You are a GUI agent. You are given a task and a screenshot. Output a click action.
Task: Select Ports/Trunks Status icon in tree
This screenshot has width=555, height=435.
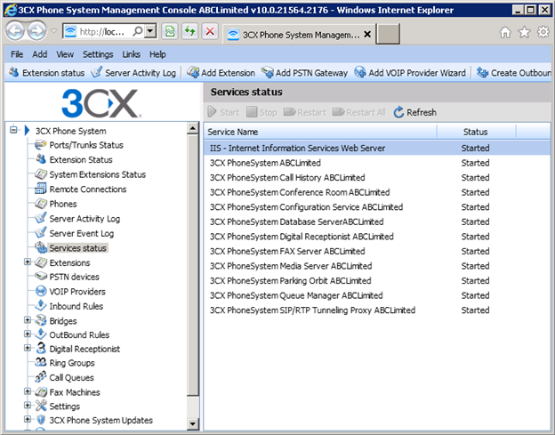[x=41, y=145]
